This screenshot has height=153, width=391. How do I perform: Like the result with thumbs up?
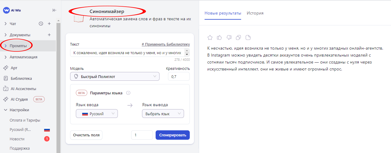coord(219,37)
